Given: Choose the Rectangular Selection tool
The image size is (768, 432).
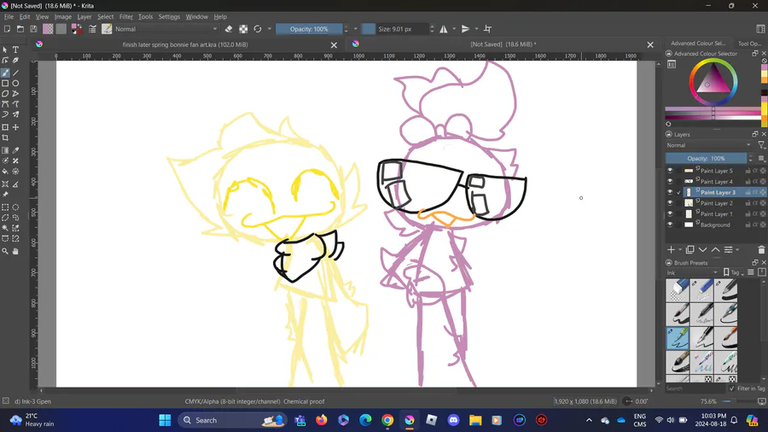Looking at the screenshot, I should tap(5, 207).
